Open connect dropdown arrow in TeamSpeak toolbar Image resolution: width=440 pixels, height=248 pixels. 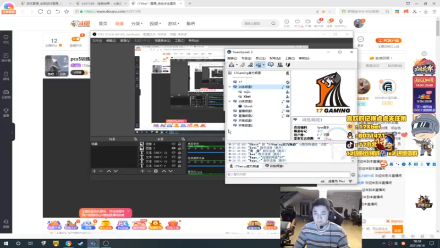237,65
